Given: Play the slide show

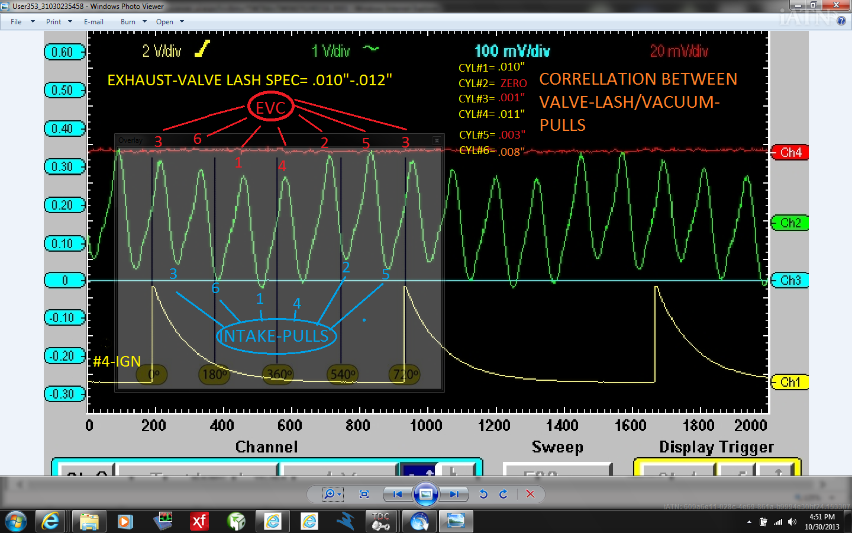Looking at the screenshot, I should pyautogui.click(x=425, y=494).
